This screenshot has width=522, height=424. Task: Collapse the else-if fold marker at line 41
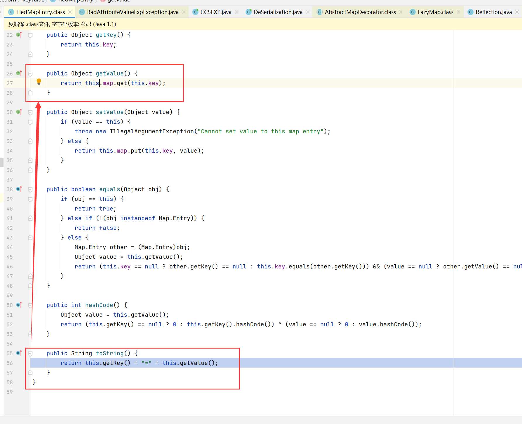(30, 218)
